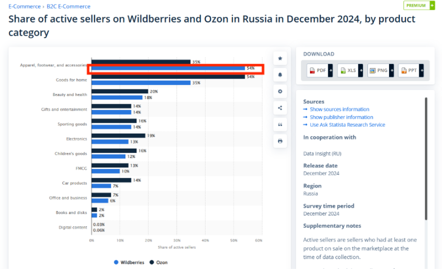Toggle Ozon series in the legend

point(159,262)
